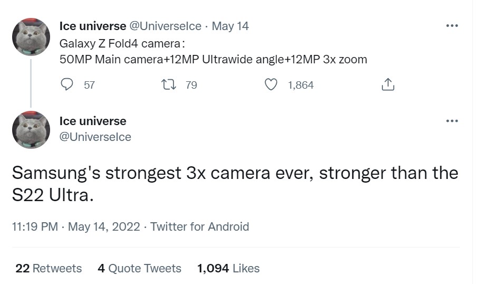
Task: Show the 1,094 Likes list
Action: pos(228,268)
